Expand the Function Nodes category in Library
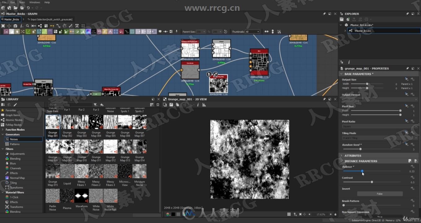421x223 pixels. coord(3,129)
